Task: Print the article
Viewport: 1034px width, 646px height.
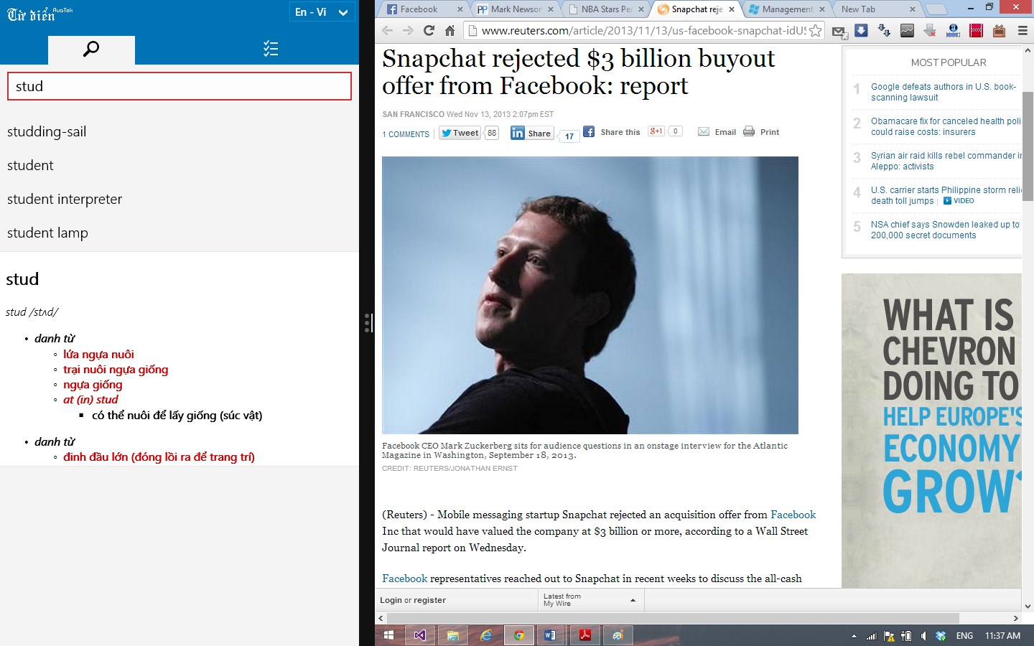Action: coord(761,132)
